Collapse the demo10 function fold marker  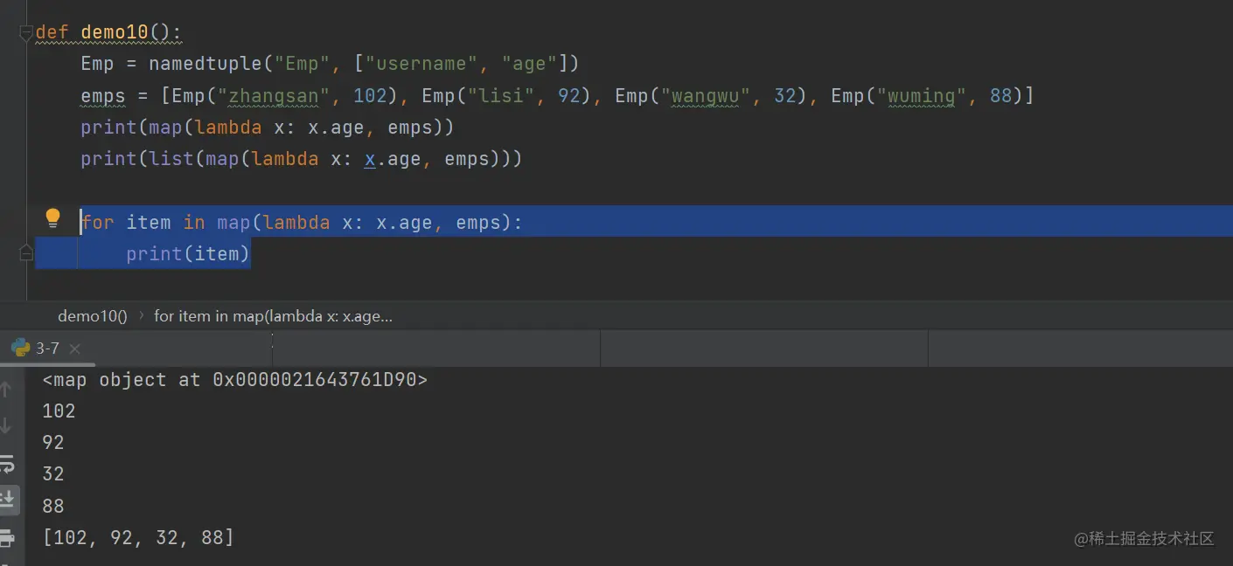tap(25, 33)
